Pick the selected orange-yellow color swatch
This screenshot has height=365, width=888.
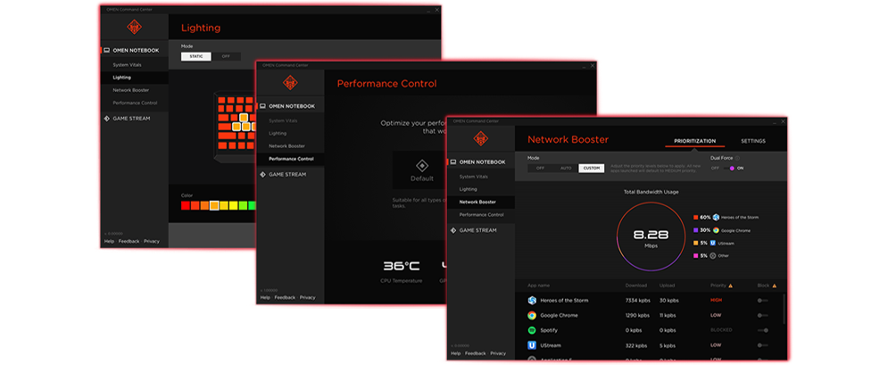214,205
